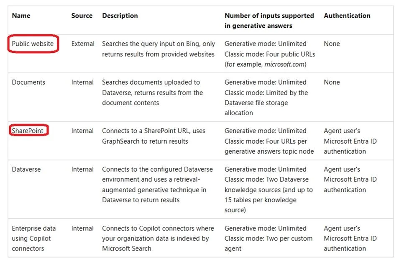Select the Description column header
Viewport: 399px width, 263px height.
[120, 15]
